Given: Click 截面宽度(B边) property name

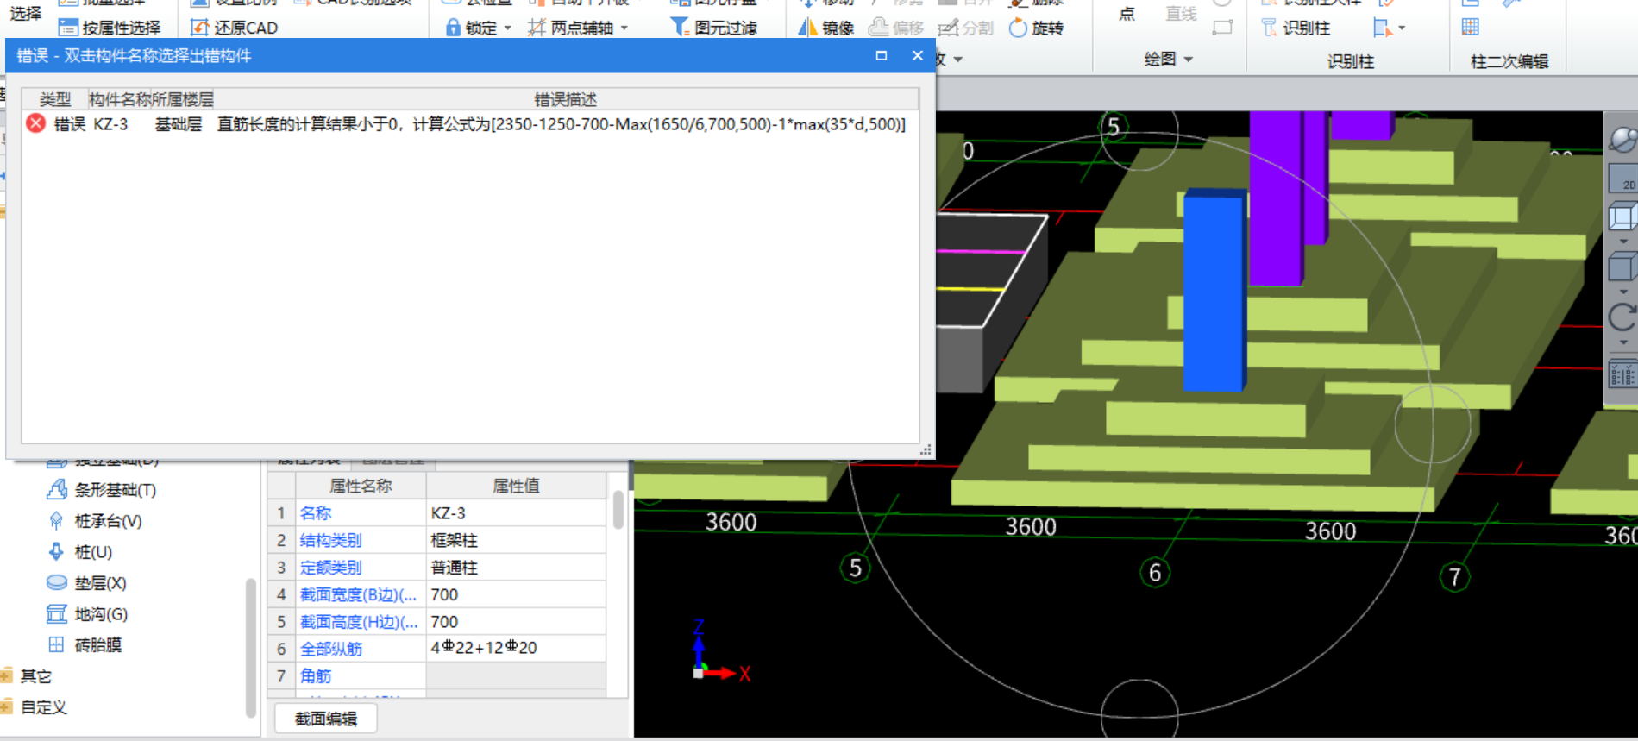Looking at the screenshot, I should (x=359, y=595).
